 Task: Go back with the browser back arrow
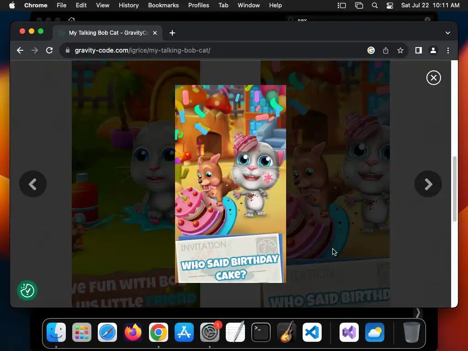(x=20, y=50)
